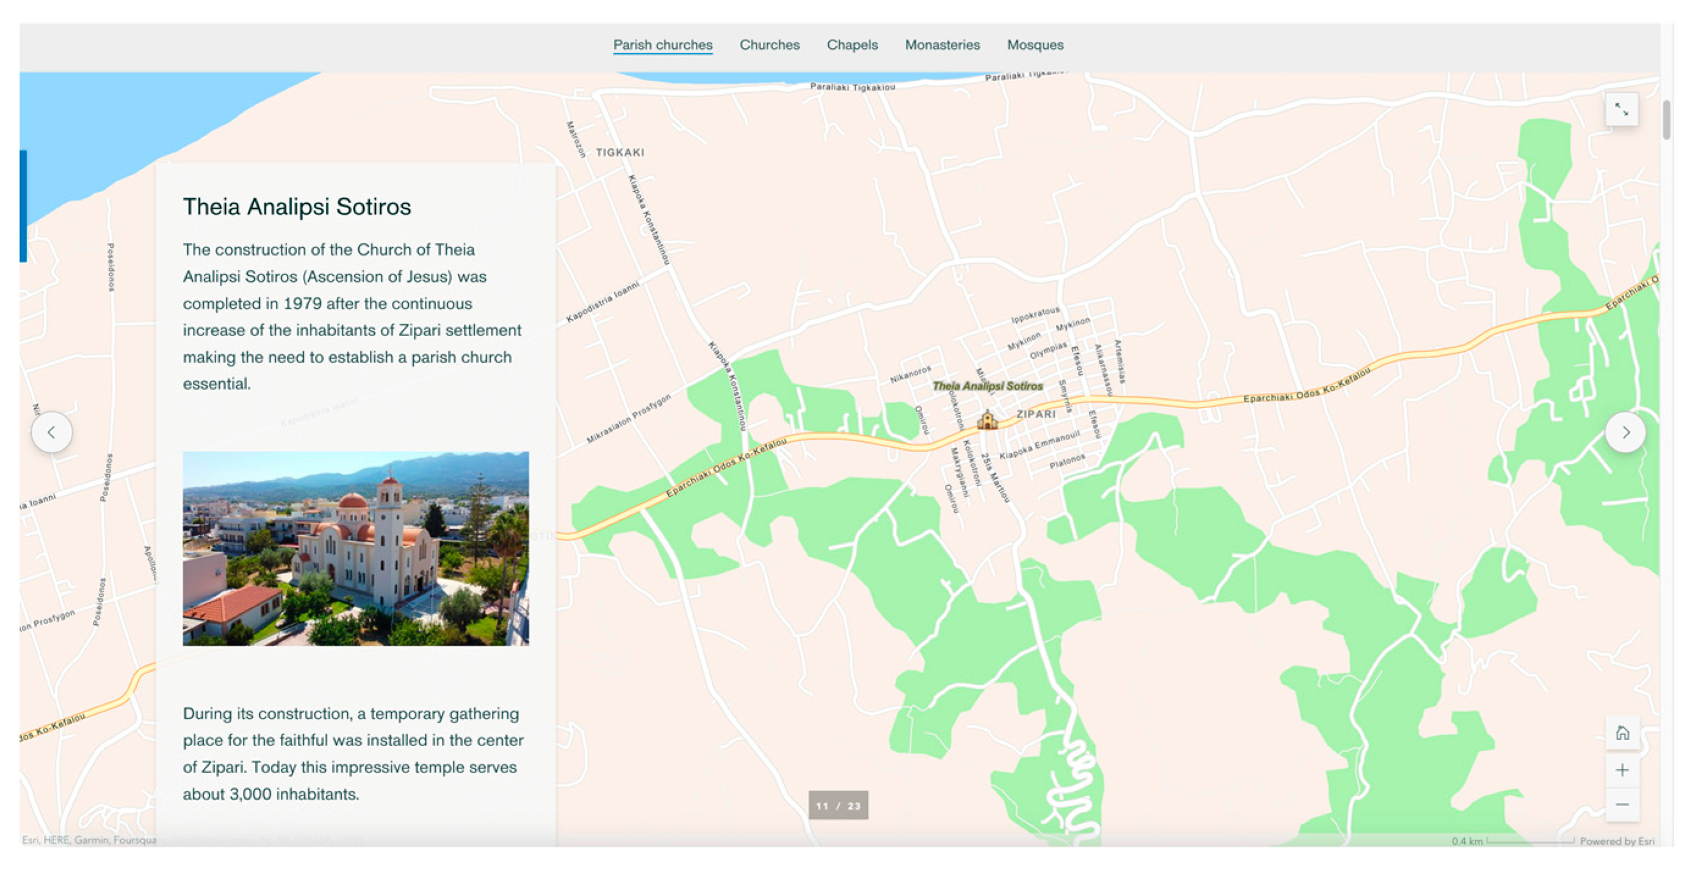Zoom in with the plus icon
Screen dimensions: 1692x873
[x=1622, y=769]
